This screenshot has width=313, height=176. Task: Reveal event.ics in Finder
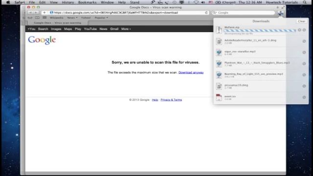tap(304, 97)
